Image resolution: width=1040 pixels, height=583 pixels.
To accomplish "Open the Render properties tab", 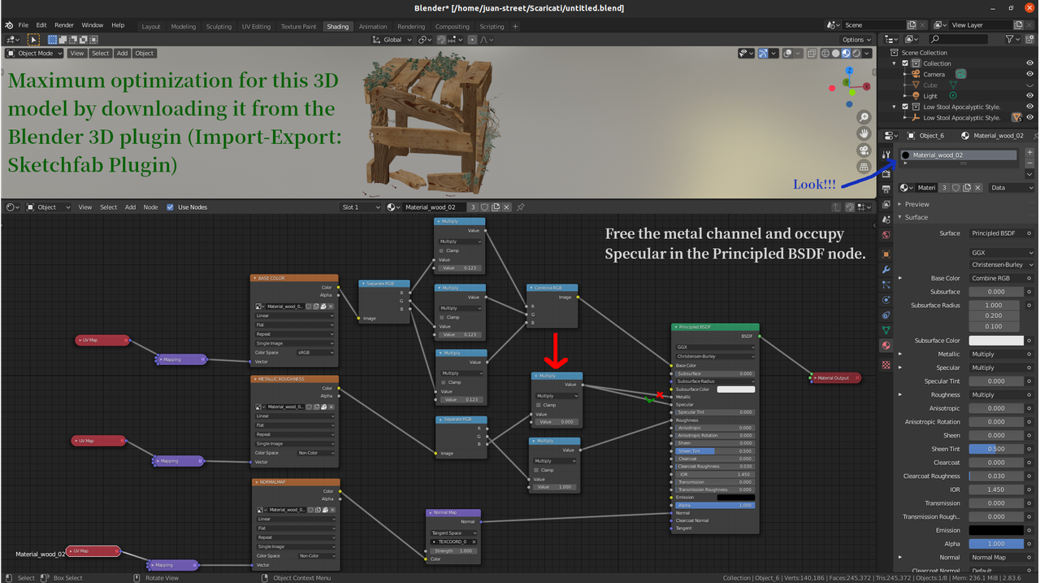I will tap(886, 173).
